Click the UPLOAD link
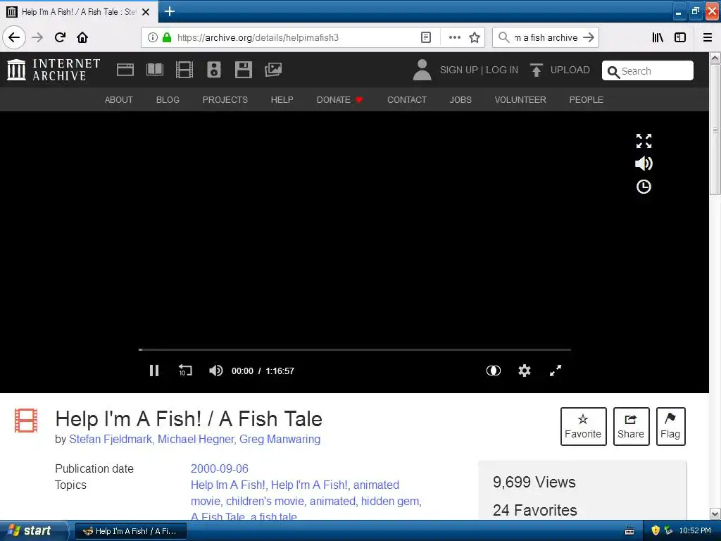 coord(570,70)
